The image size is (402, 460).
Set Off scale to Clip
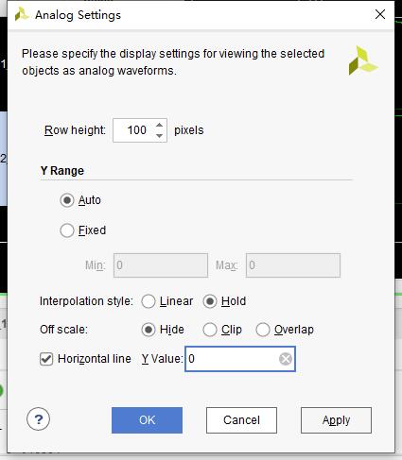(x=210, y=330)
